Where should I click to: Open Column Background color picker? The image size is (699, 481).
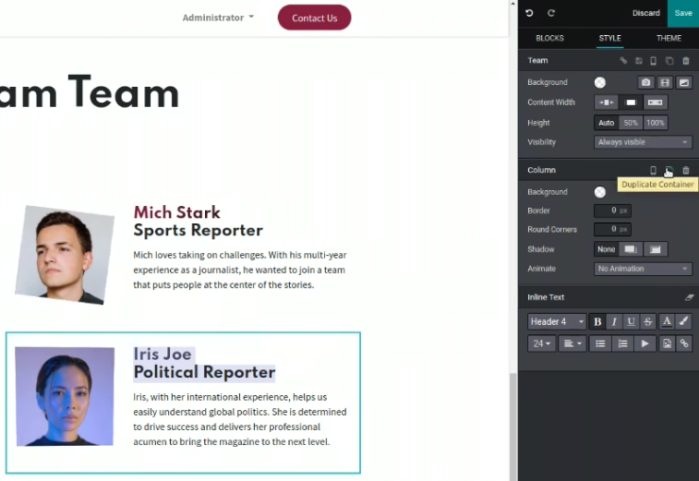click(600, 192)
